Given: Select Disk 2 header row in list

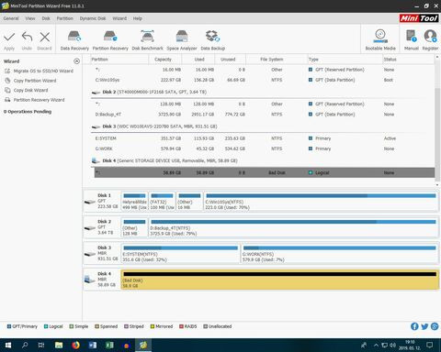Looking at the screenshot, I should (263, 92).
